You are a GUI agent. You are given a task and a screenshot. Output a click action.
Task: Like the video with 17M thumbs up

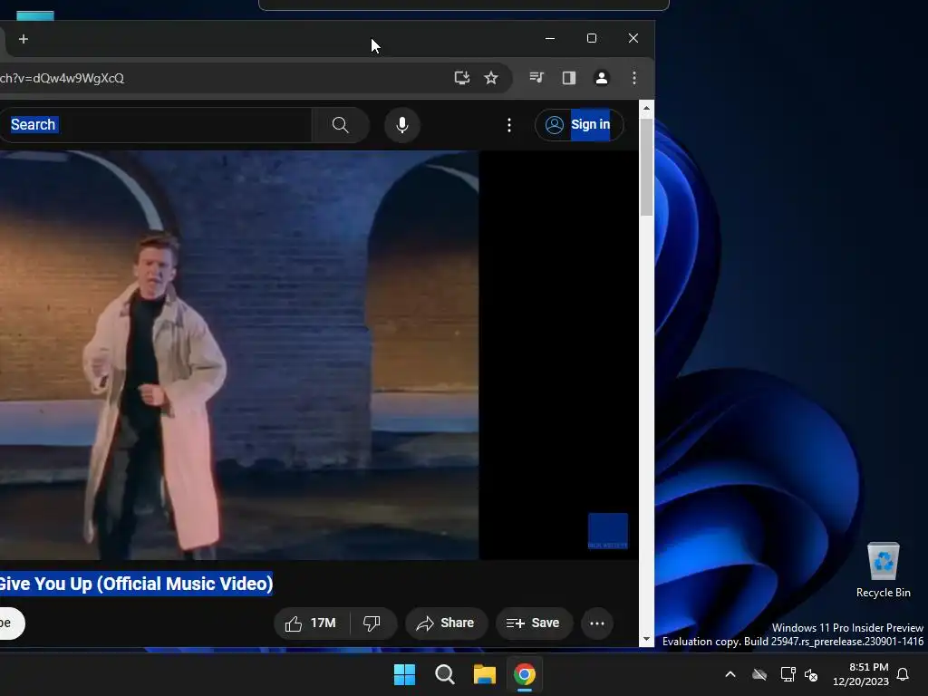[311, 623]
